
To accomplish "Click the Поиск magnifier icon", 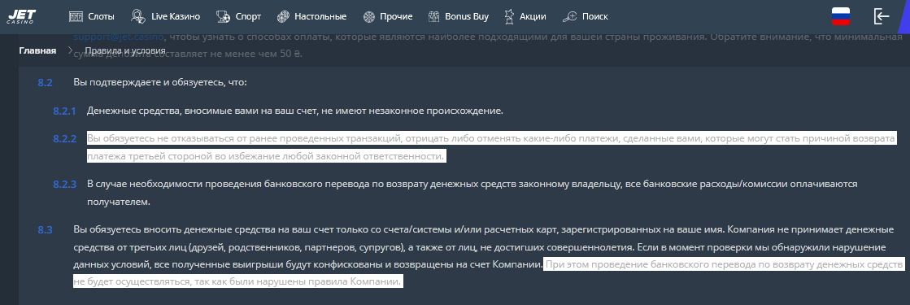I will (571, 16).
